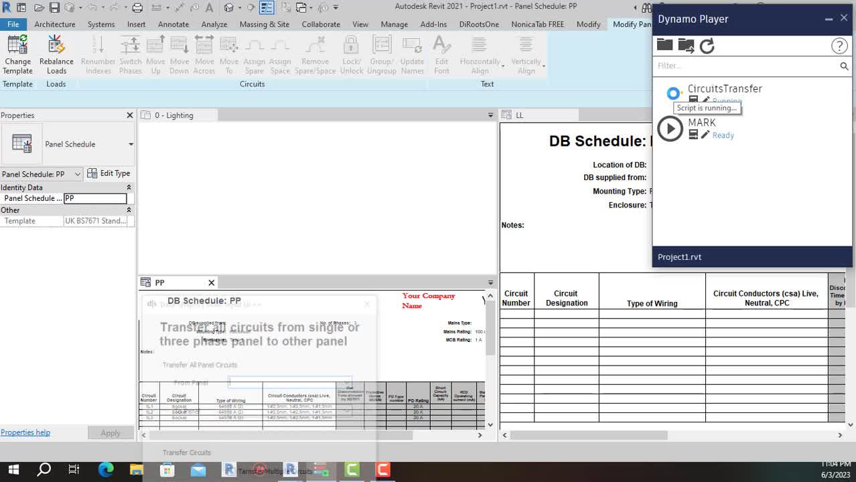The image size is (856, 482).
Task: Click the Edit Type button
Action: click(x=109, y=173)
